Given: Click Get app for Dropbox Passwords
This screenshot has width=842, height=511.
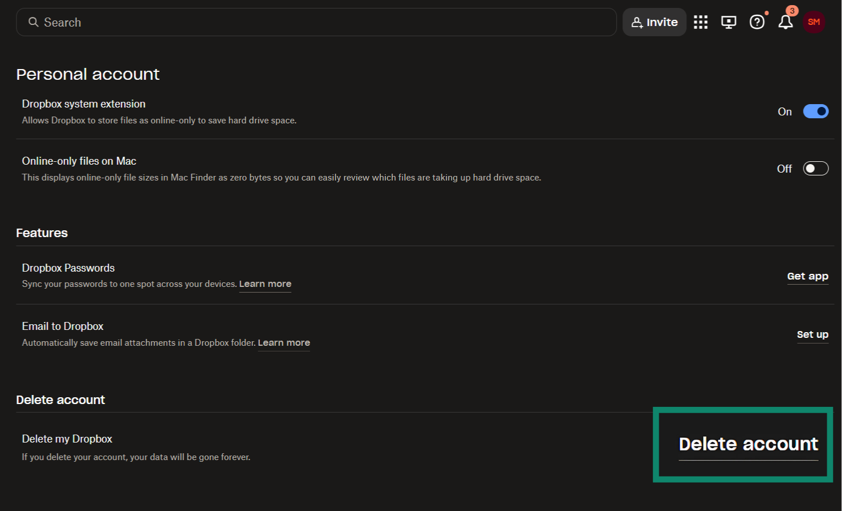Looking at the screenshot, I should coord(807,276).
